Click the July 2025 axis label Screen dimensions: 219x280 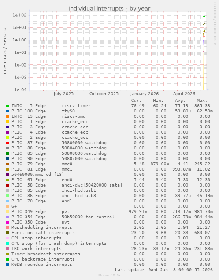pos(63,94)
